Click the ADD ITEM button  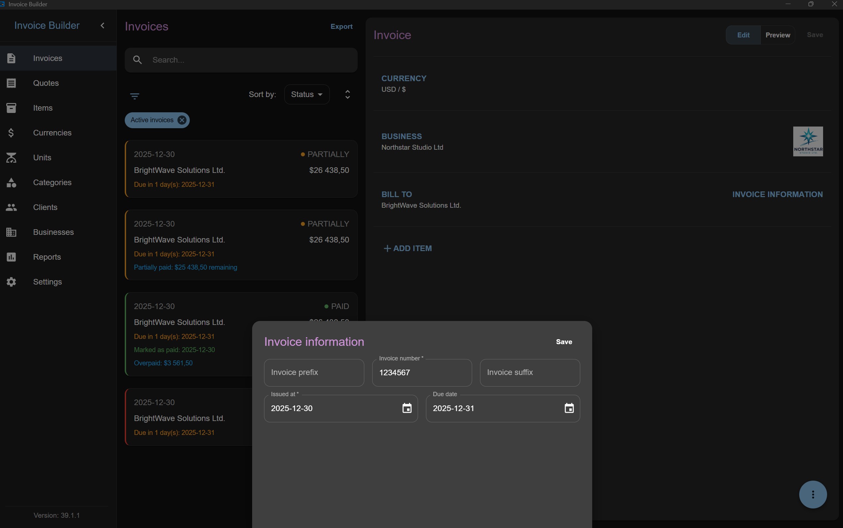click(407, 248)
